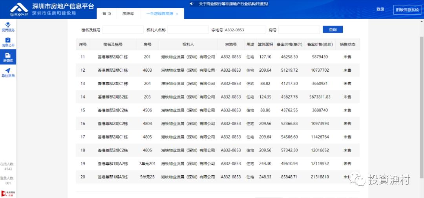Image resolution: width=424 pixels, height=198 pixels.
Task: Click room 5单元2B in row 20
Action: pyautogui.click(x=147, y=177)
